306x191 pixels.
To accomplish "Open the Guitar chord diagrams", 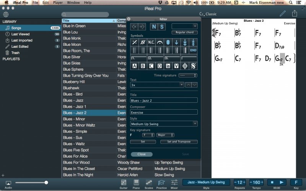I will pos(124,184).
